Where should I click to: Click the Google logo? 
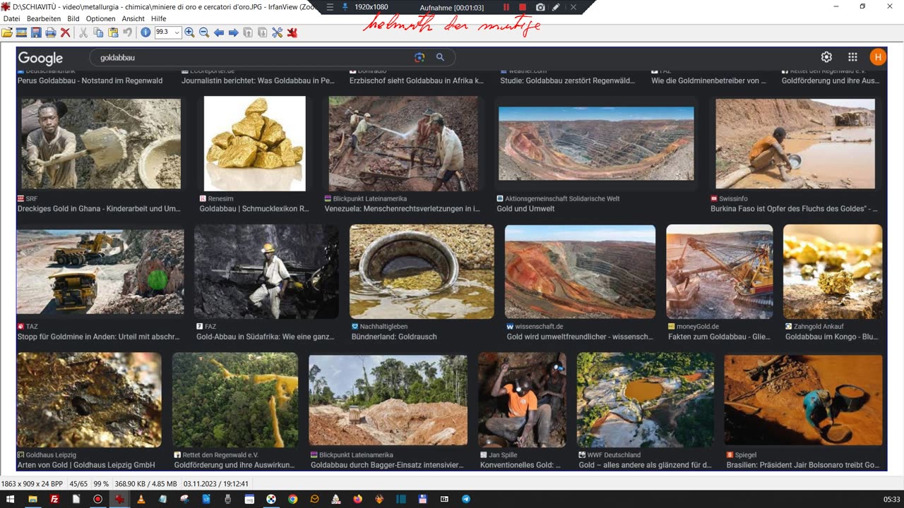(x=40, y=58)
